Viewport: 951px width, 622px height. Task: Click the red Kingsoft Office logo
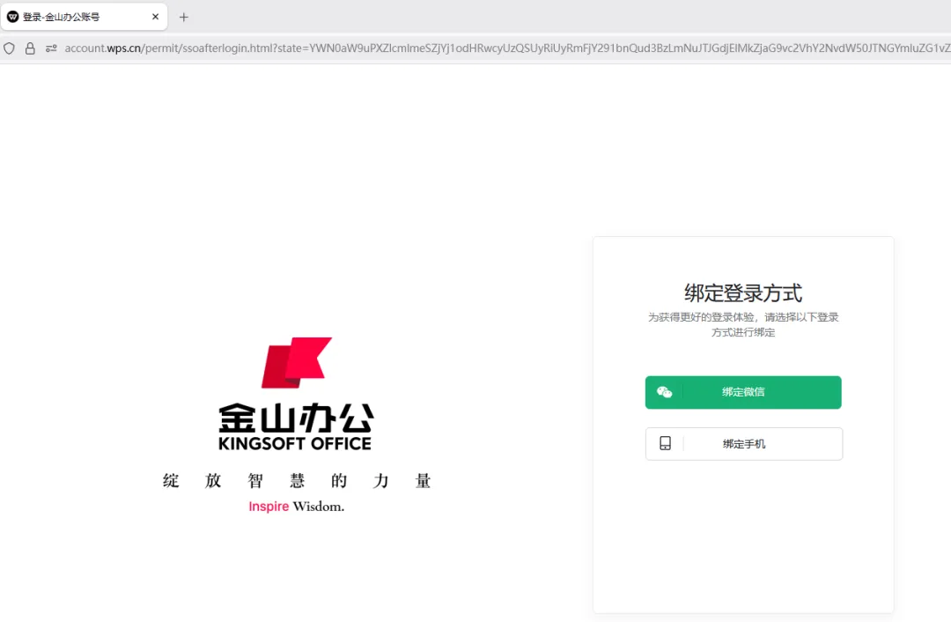coord(297,362)
